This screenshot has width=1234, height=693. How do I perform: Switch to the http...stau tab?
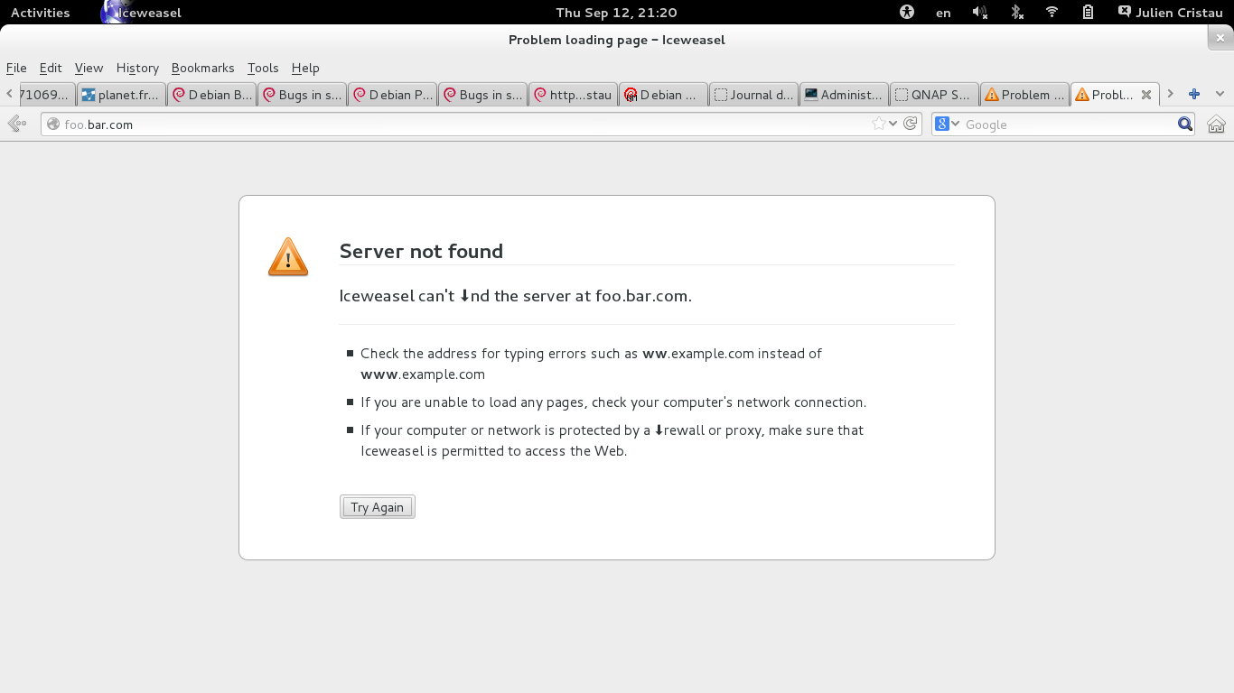tap(573, 95)
